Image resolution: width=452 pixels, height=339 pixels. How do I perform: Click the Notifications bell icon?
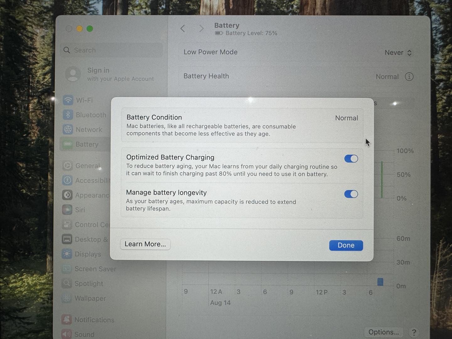click(67, 320)
